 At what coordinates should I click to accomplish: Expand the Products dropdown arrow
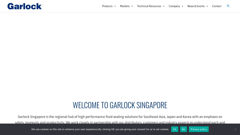(x=115, y=6)
